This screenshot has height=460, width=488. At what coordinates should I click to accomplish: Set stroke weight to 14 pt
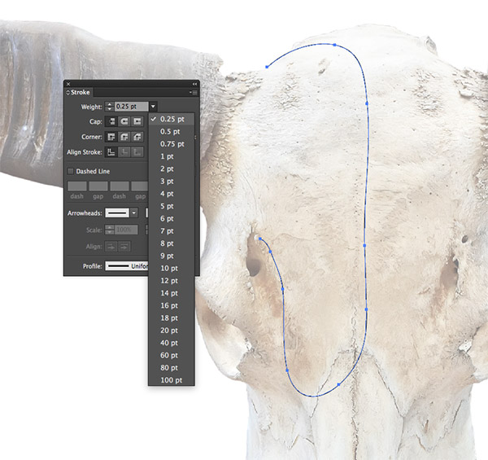coord(172,293)
